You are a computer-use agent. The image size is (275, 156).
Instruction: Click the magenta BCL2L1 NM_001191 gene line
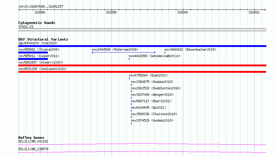pos(142,144)
